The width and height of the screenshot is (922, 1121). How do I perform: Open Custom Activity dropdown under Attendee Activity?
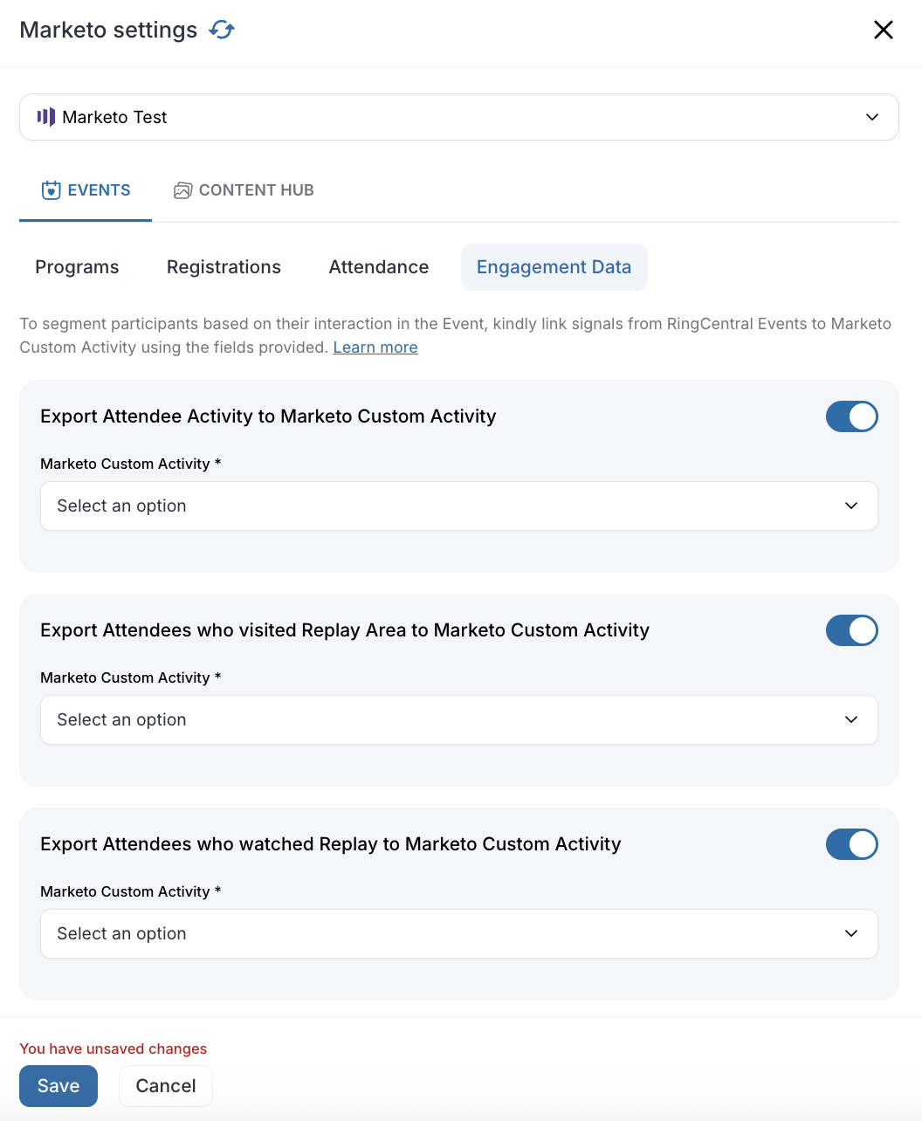pos(459,506)
